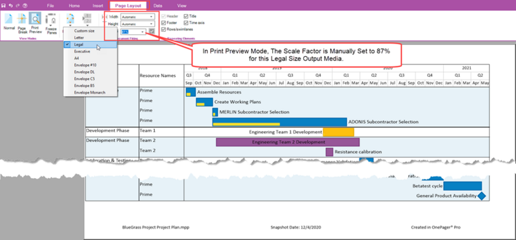Open Help with the question mark icon
516x240 pixels.
25,6
